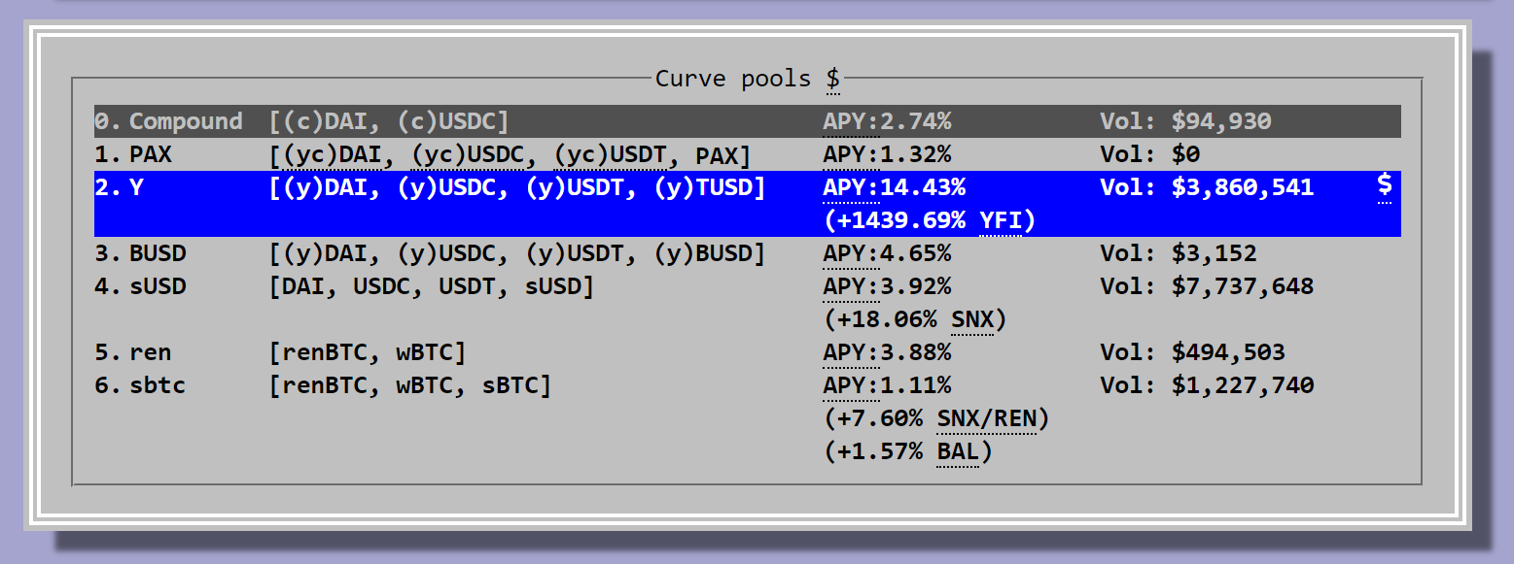Screen dimensions: 1514x564
Task: Click the BAL reward label
Action: pos(957,451)
